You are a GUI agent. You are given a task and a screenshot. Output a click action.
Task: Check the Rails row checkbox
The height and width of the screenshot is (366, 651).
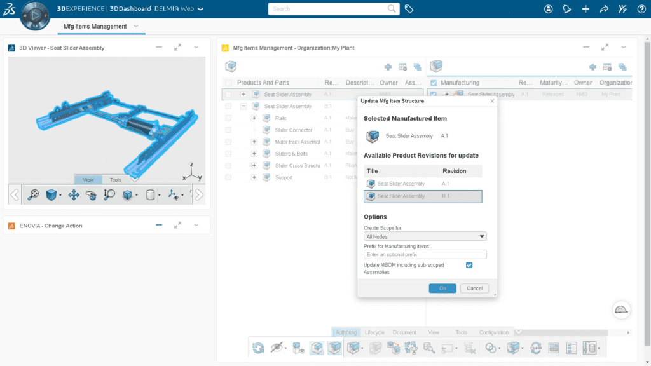(228, 118)
